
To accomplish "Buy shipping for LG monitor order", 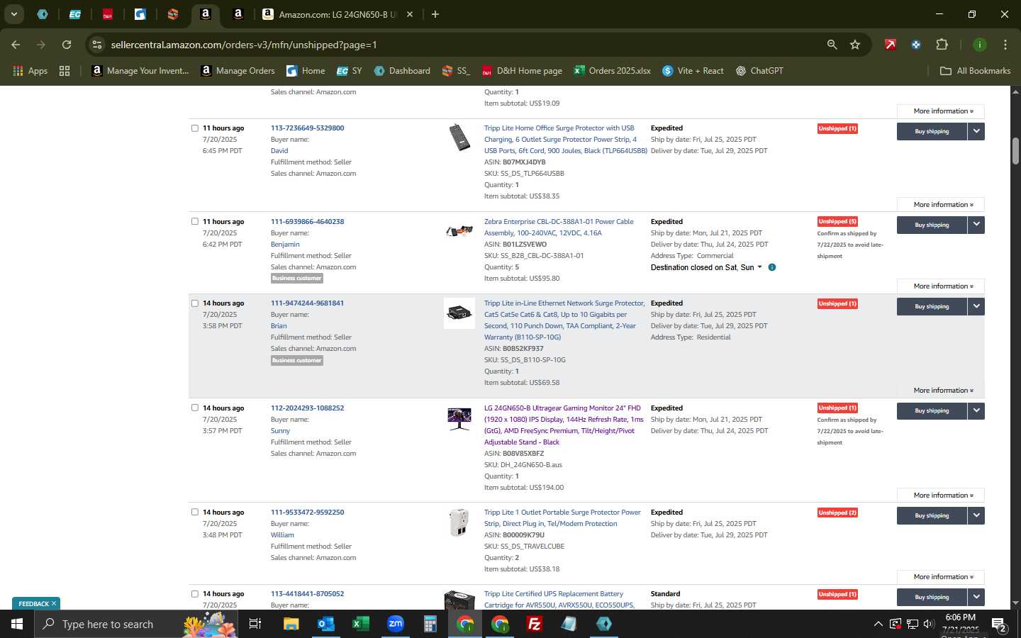I will (x=932, y=410).
